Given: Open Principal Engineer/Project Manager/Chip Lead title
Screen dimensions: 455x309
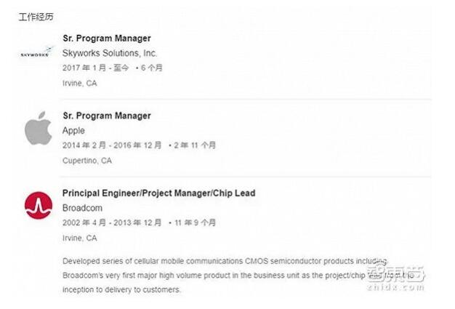Looking at the screenshot, I should click(159, 193).
